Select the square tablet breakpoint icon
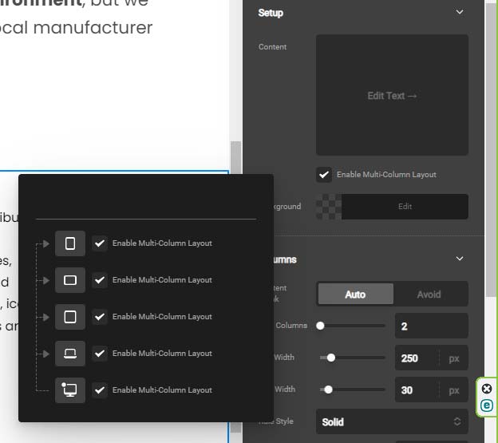Screen dimensions: 498x443 pyautogui.click(x=70, y=317)
